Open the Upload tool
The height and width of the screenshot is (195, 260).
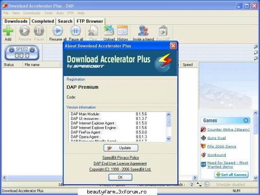109,31
